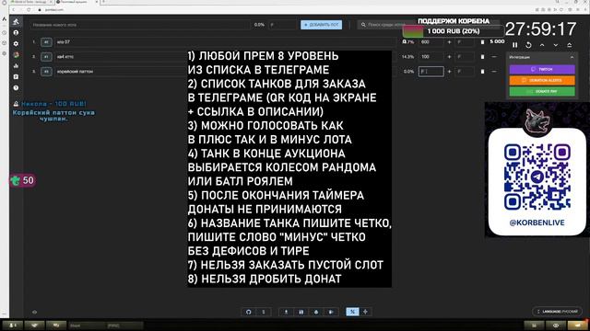This screenshot has height=331, width=590.
Task: Click the save icon in bottom toolbar
Action: pos(301,312)
